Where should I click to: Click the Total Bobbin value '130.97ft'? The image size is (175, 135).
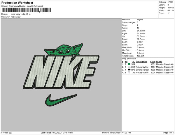pos(141,56)
